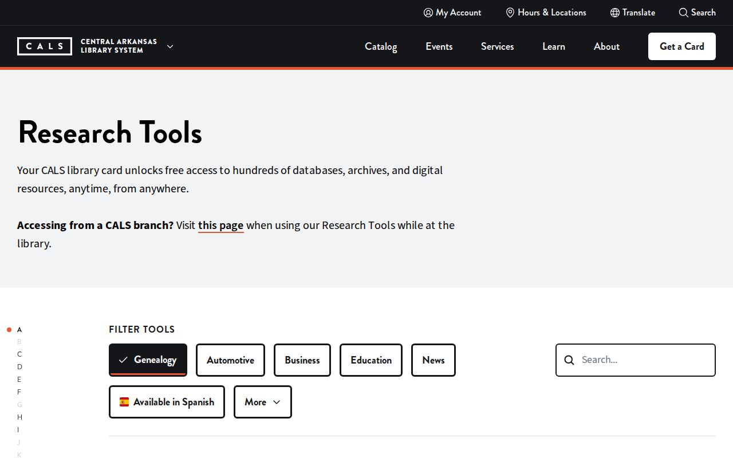Click the Search magnifier icon in top bar

[x=683, y=13]
